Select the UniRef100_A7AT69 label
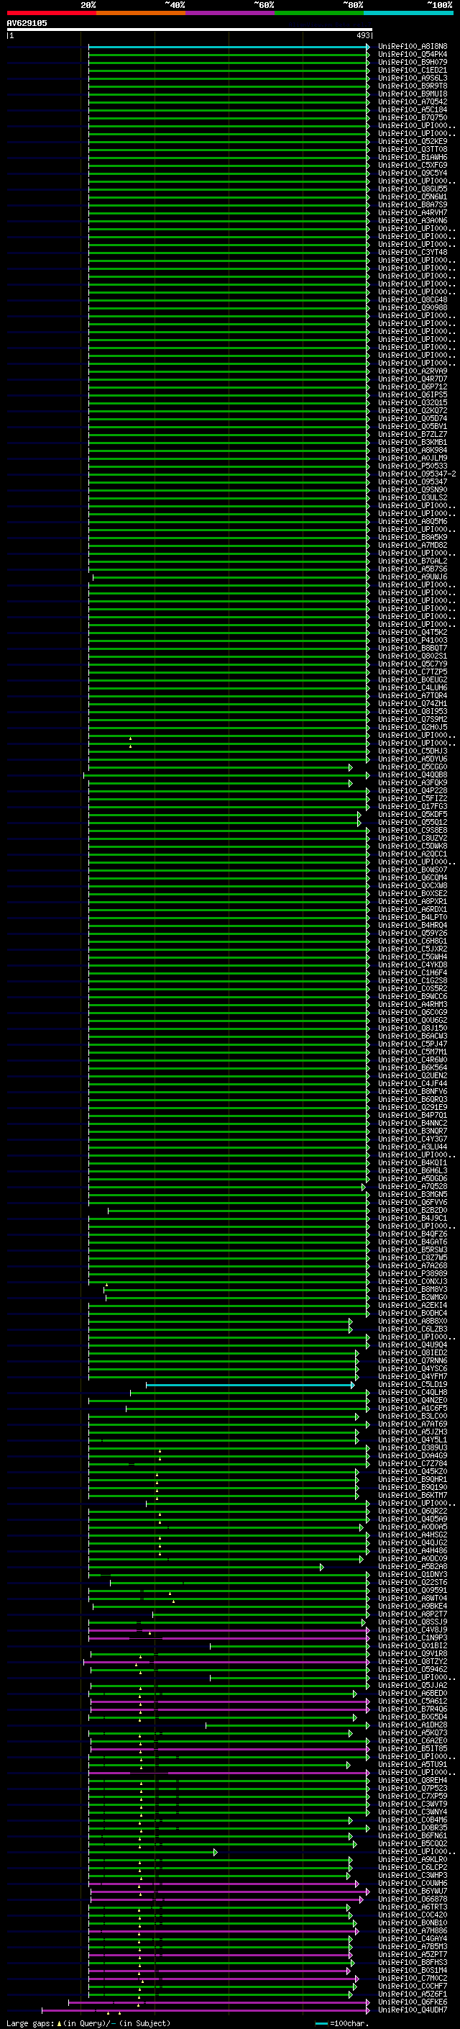The width and height of the screenshot is (460, 2029). [x=413, y=1424]
